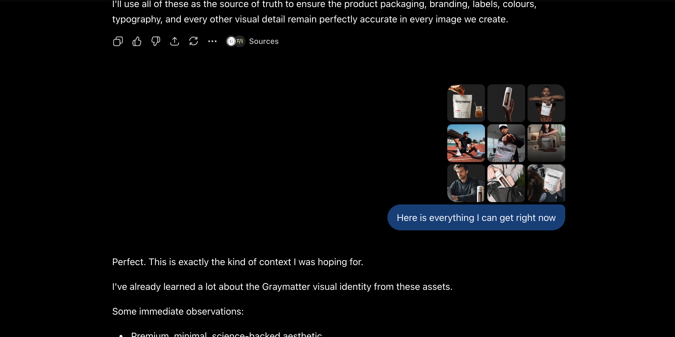Open the man sitting on running track image
675x337 pixels.
tap(466, 143)
